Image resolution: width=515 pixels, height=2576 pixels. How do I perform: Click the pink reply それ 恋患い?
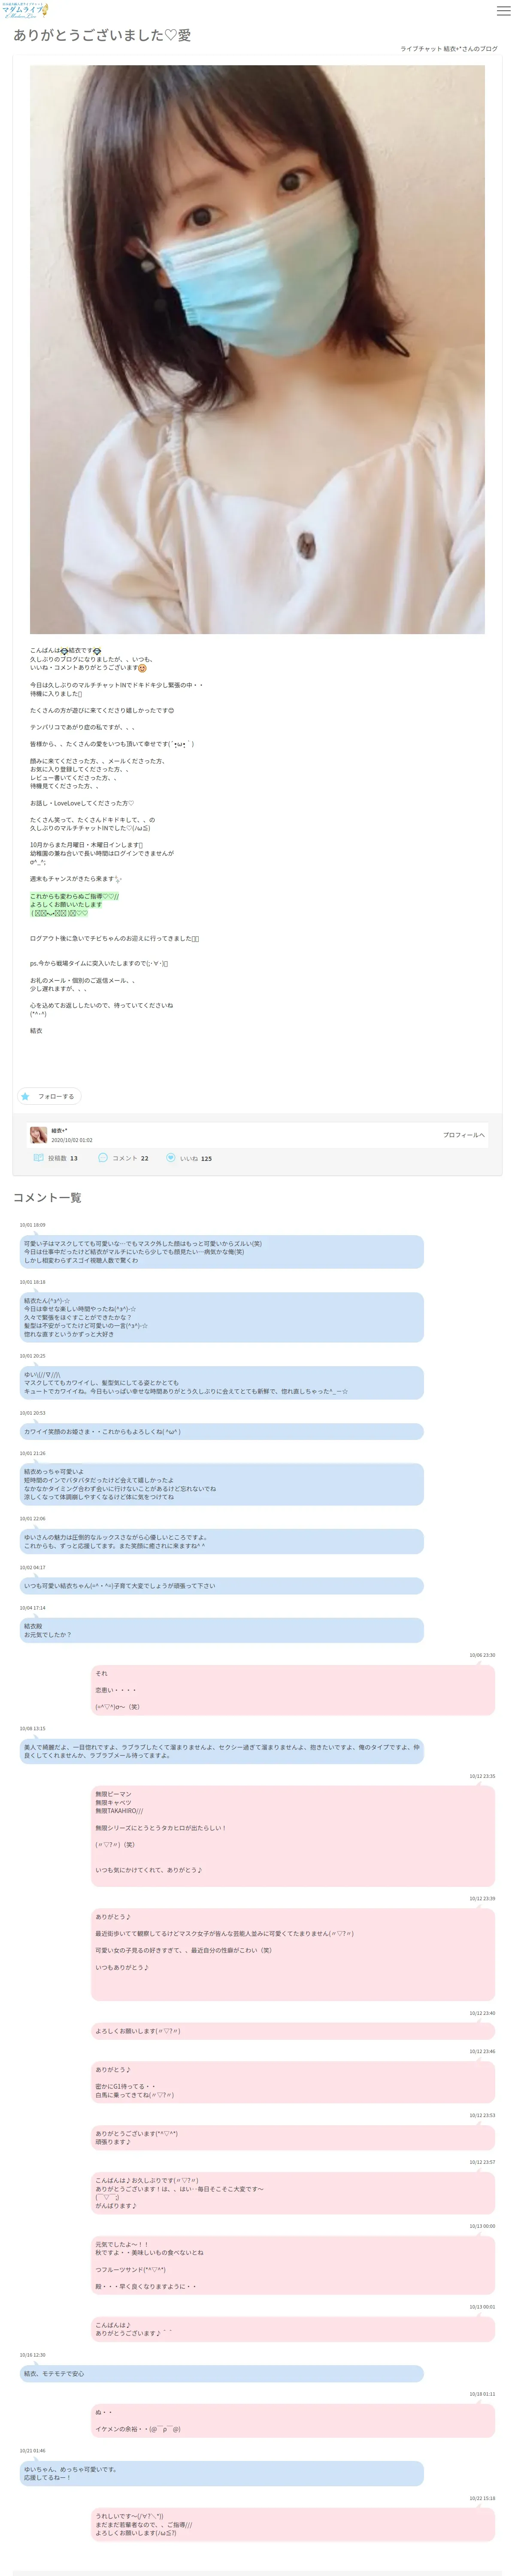(x=293, y=1690)
